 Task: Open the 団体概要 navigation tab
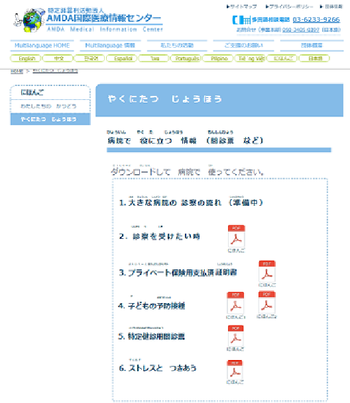pyautogui.click(x=312, y=46)
